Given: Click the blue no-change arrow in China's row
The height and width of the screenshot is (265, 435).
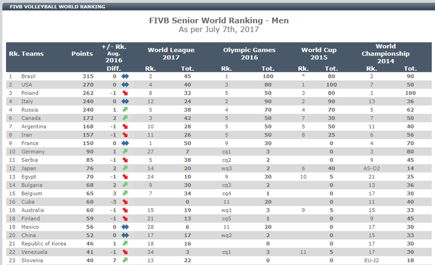Looking at the screenshot, I should 125,235.
